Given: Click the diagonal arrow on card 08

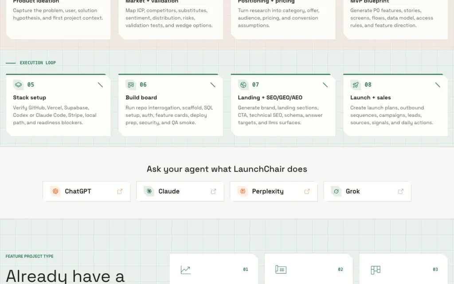Looking at the screenshot, I should tap(438, 85).
